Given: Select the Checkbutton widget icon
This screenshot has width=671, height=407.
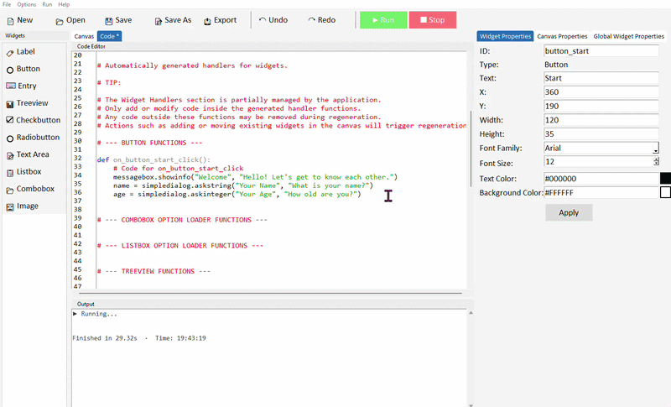Looking at the screenshot, I should (x=10, y=120).
